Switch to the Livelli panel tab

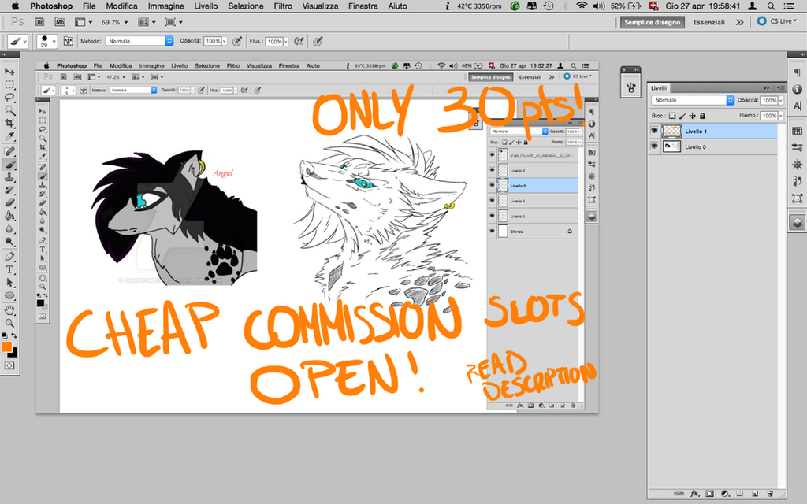click(x=659, y=88)
